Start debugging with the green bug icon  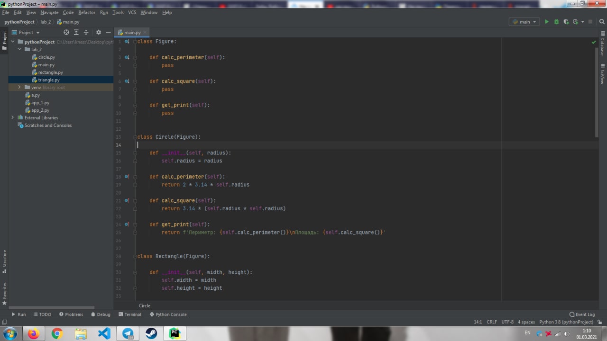pyautogui.click(x=556, y=22)
